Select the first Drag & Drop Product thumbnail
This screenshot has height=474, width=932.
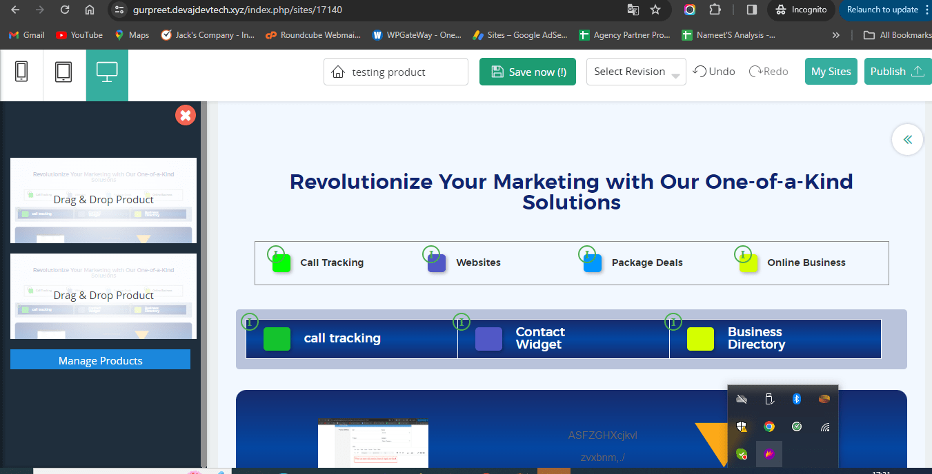(103, 200)
